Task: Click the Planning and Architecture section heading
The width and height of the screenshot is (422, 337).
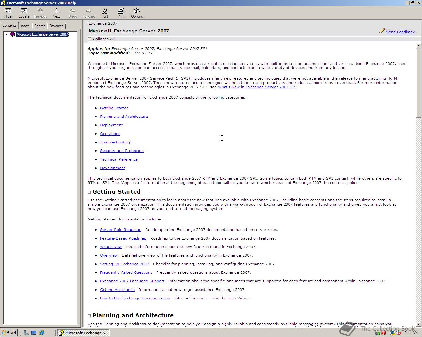Action: point(133,315)
